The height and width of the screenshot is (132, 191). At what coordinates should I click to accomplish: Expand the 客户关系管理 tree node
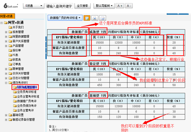(x=6, y=41)
